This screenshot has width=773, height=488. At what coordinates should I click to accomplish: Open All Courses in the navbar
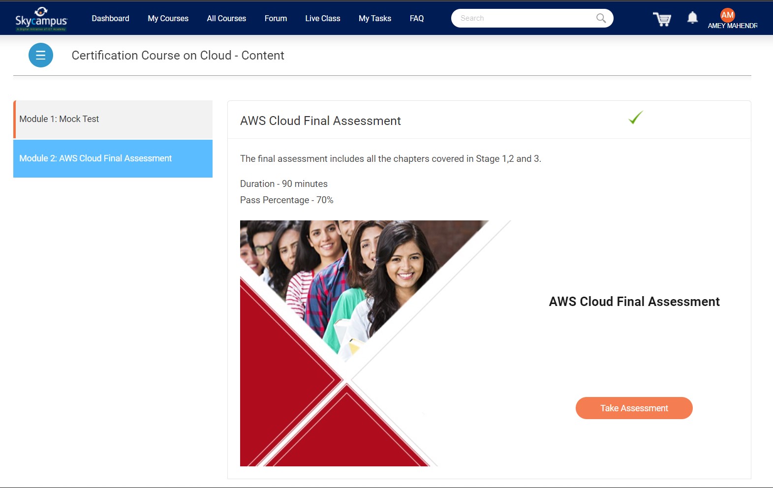[226, 18]
